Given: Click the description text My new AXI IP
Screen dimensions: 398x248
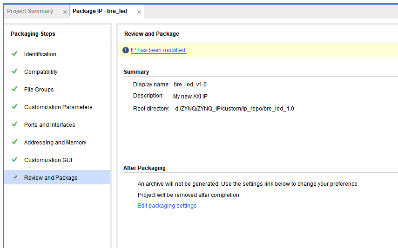Looking at the screenshot, I should click(190, 97).
